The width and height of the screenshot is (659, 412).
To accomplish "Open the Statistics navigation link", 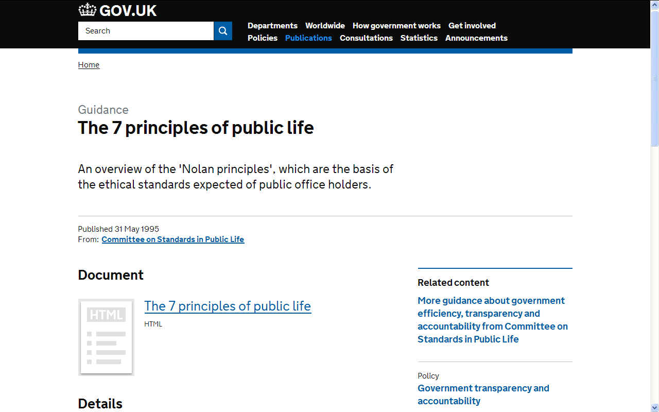I will pos(419,38).
